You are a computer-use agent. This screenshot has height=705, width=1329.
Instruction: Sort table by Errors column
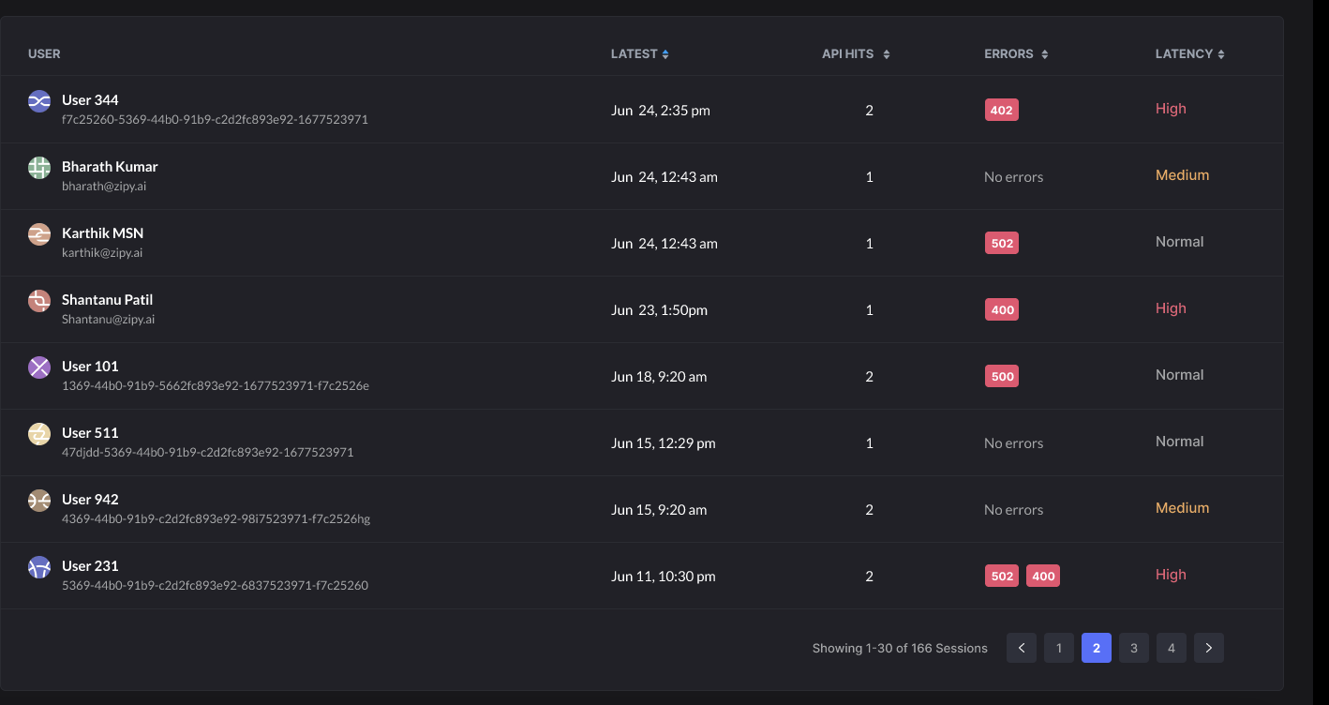[1016, 54]
